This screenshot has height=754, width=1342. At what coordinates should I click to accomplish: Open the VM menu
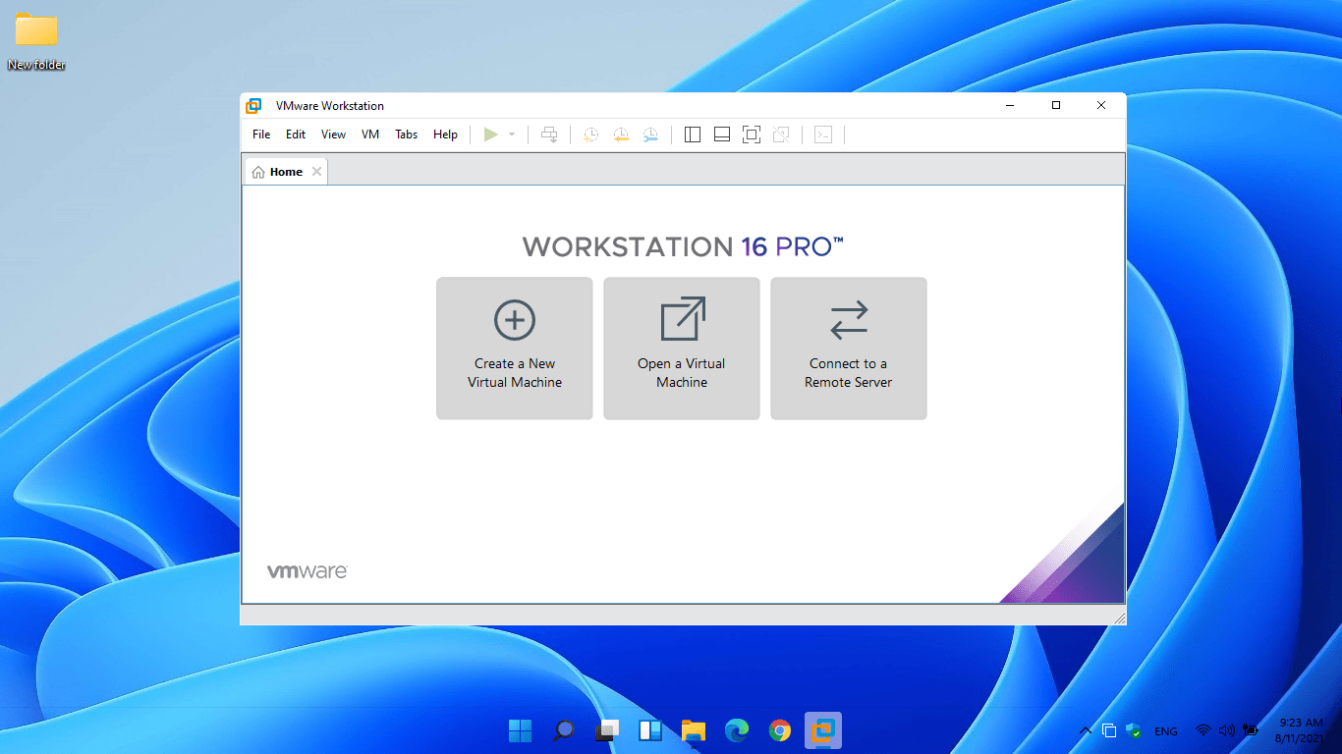(370, 135)
